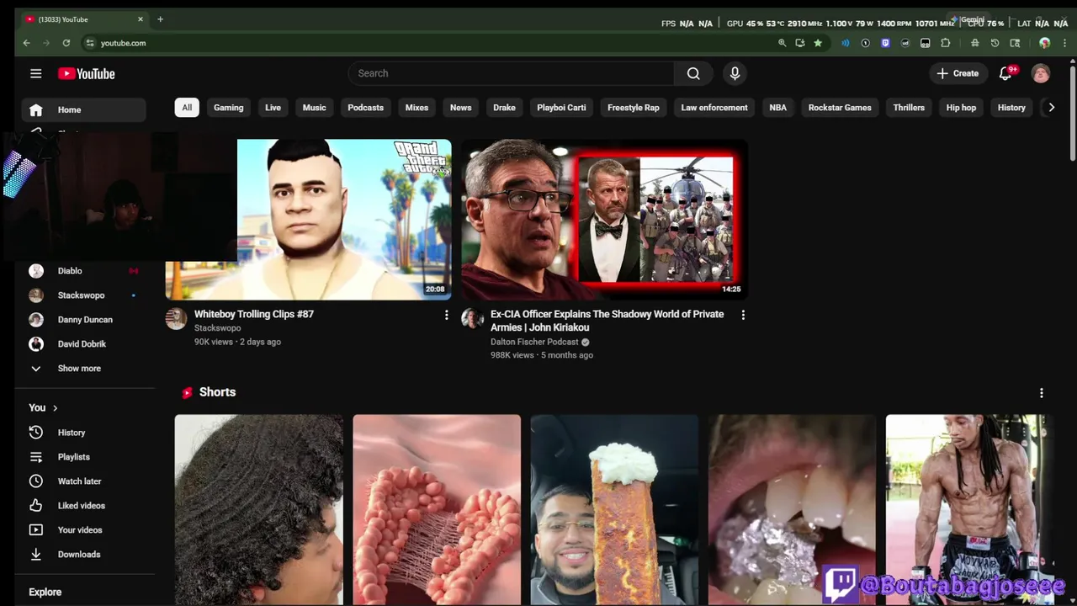Play the Ex-CIA Officer video thumbnail
This screenshot has height=606, width=1077.
coord(604,220)
